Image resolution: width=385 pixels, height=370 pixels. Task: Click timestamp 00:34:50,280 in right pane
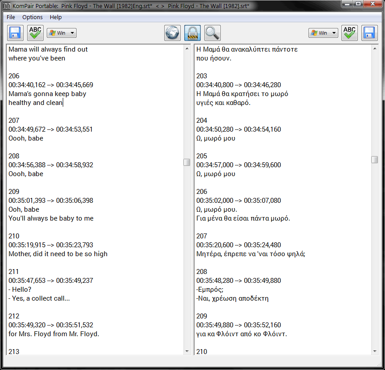215,129
